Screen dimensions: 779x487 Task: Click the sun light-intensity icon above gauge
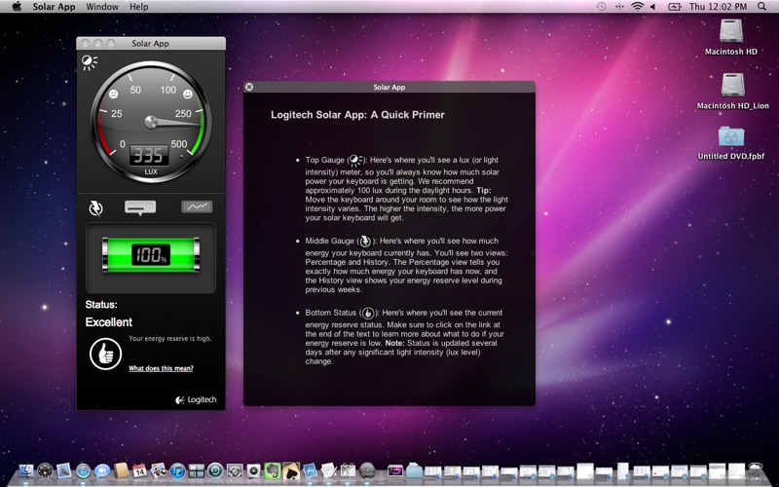point(90,62)
